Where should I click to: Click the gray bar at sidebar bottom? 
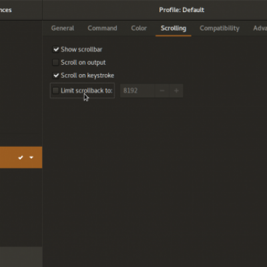point(21,257)
